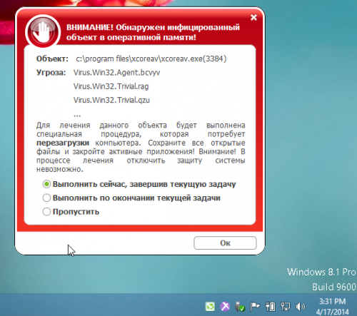Choose "Выполнить по окончании текущей задачи" option
This screenshot has width=357, height=316.
coord(131,198)
